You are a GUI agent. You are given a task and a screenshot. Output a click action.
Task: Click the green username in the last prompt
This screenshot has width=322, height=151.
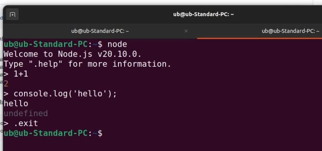(x=8, y=133)
